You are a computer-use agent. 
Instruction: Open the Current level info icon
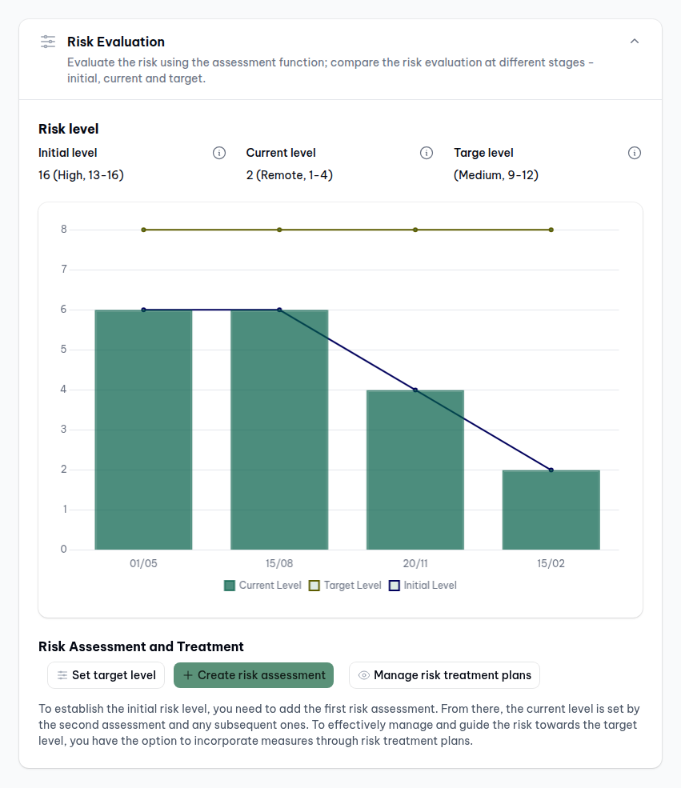(427, 153)
